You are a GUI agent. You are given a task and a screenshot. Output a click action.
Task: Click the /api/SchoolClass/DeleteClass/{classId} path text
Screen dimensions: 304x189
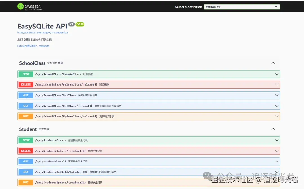(66, 85)
